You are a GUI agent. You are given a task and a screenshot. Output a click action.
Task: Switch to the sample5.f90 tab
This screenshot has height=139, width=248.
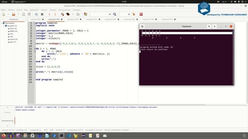(x=110, y=19)
